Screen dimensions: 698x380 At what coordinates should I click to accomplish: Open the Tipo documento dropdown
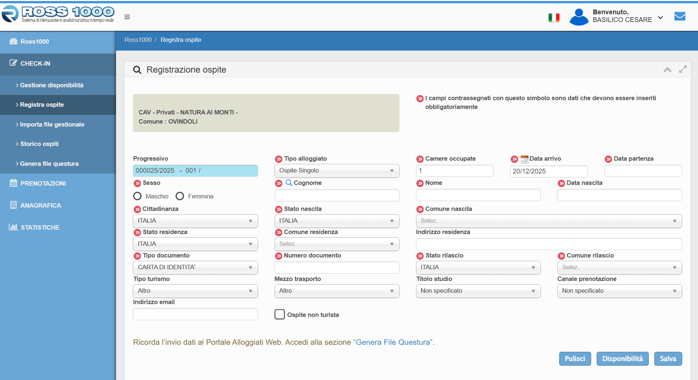pyautogui.click(x=195, y=267)
